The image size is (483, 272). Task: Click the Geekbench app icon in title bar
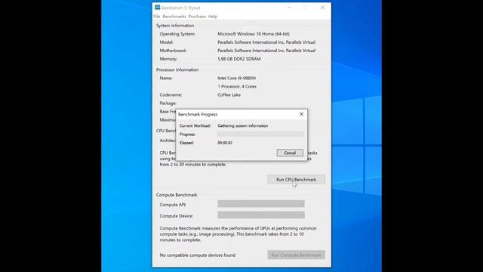(157, 8)
